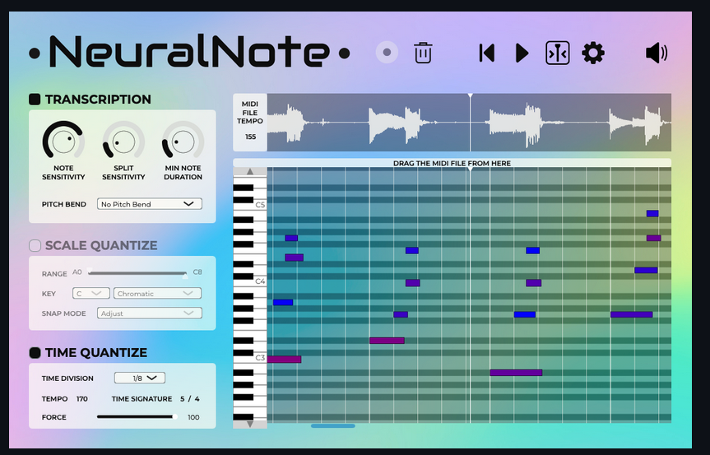Click the Force value 100
Viewport: 710px width, 455px height.
(193, 417)
